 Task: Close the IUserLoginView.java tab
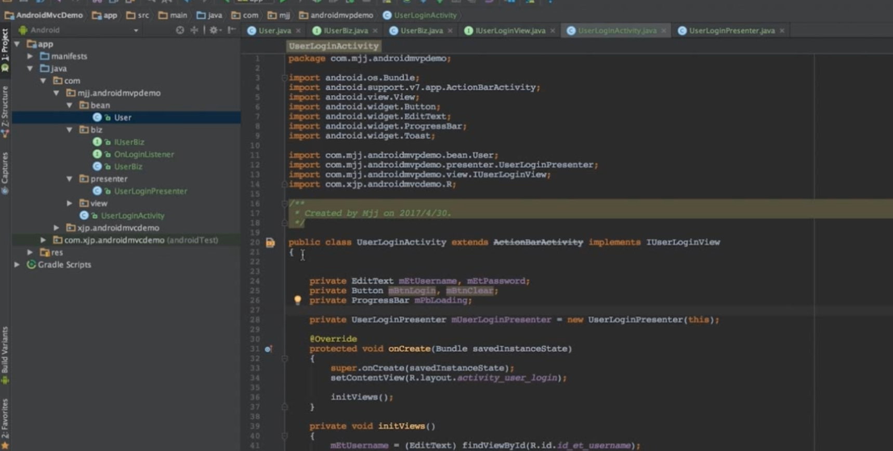click(553, 31)
